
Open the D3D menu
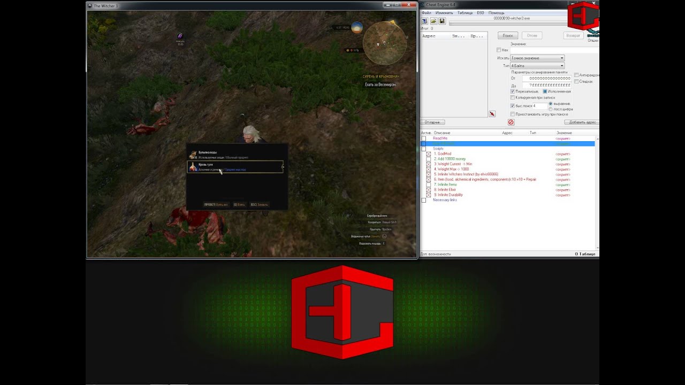click(481, 12)
